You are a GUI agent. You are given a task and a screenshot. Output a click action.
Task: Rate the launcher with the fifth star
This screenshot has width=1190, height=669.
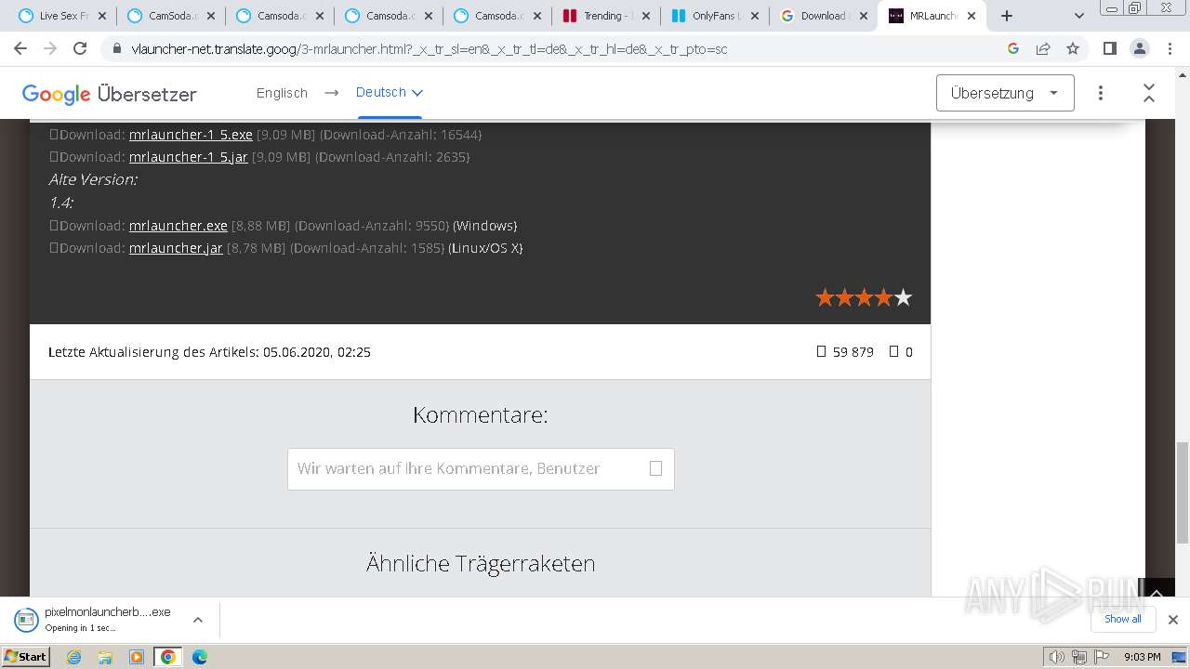click(903, 297)
